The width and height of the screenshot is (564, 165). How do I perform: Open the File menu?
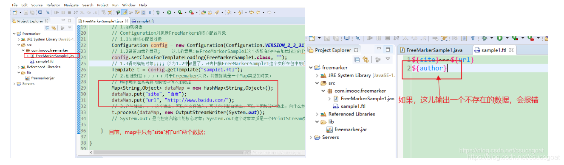coord(15,5)
